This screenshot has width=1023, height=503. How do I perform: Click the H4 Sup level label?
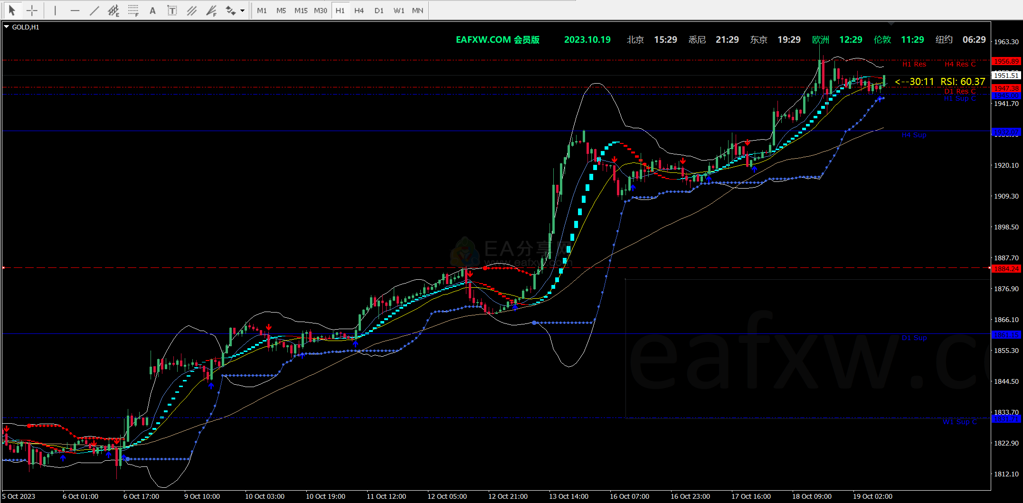914,135
